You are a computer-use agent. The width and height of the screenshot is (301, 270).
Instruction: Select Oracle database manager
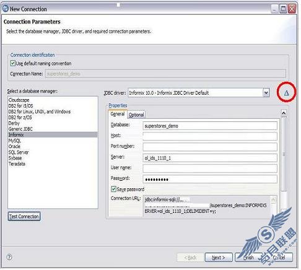pyautogui.click(x=53, y=146)
